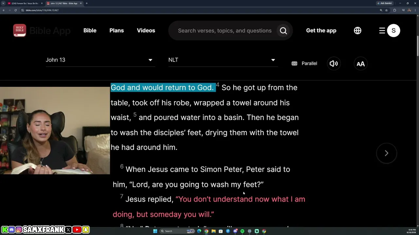The height and width of the screenshot is (235, 419).
Task: Open Settings gear from taskbar
Action: 249,231
